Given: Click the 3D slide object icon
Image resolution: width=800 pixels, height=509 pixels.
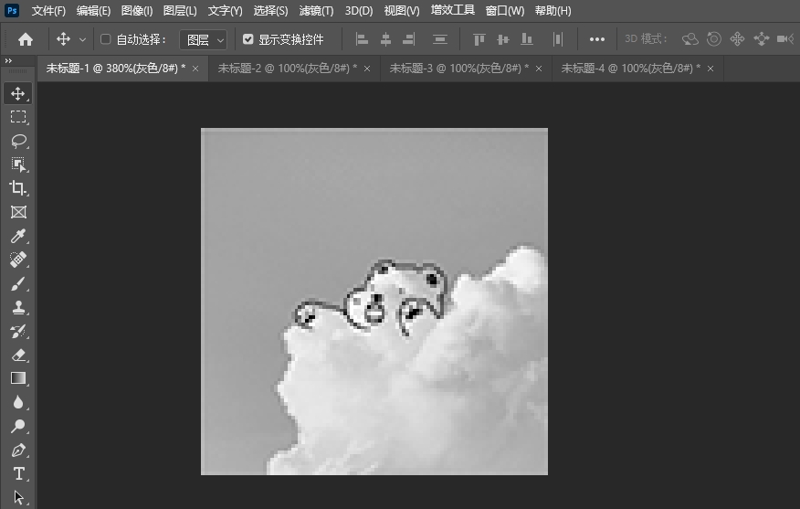Looking at the screenshot, I should pos(762,39).
